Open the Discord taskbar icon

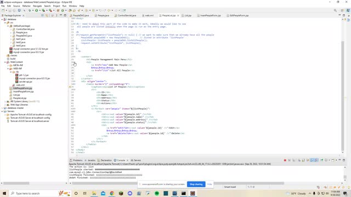click(x=130, y=193)
